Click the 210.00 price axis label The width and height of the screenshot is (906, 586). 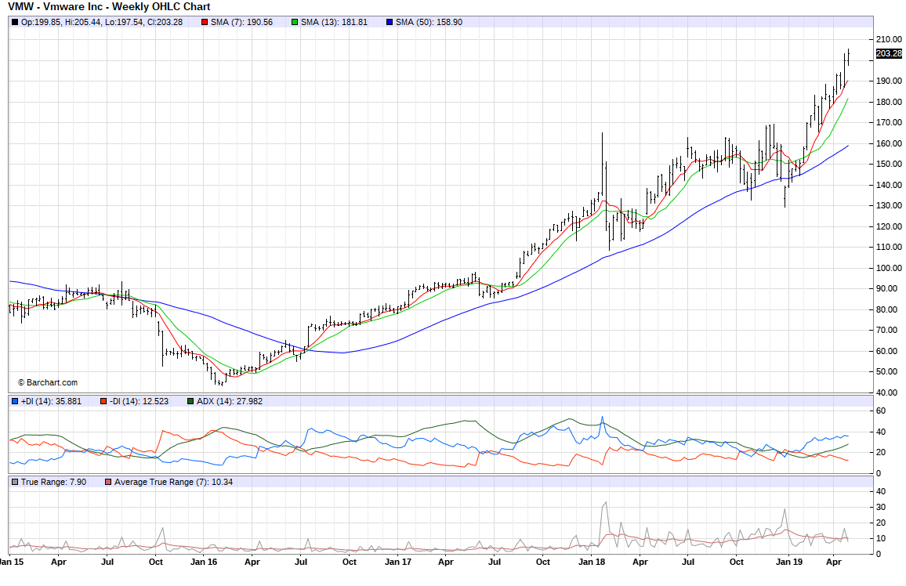(889, 39)
